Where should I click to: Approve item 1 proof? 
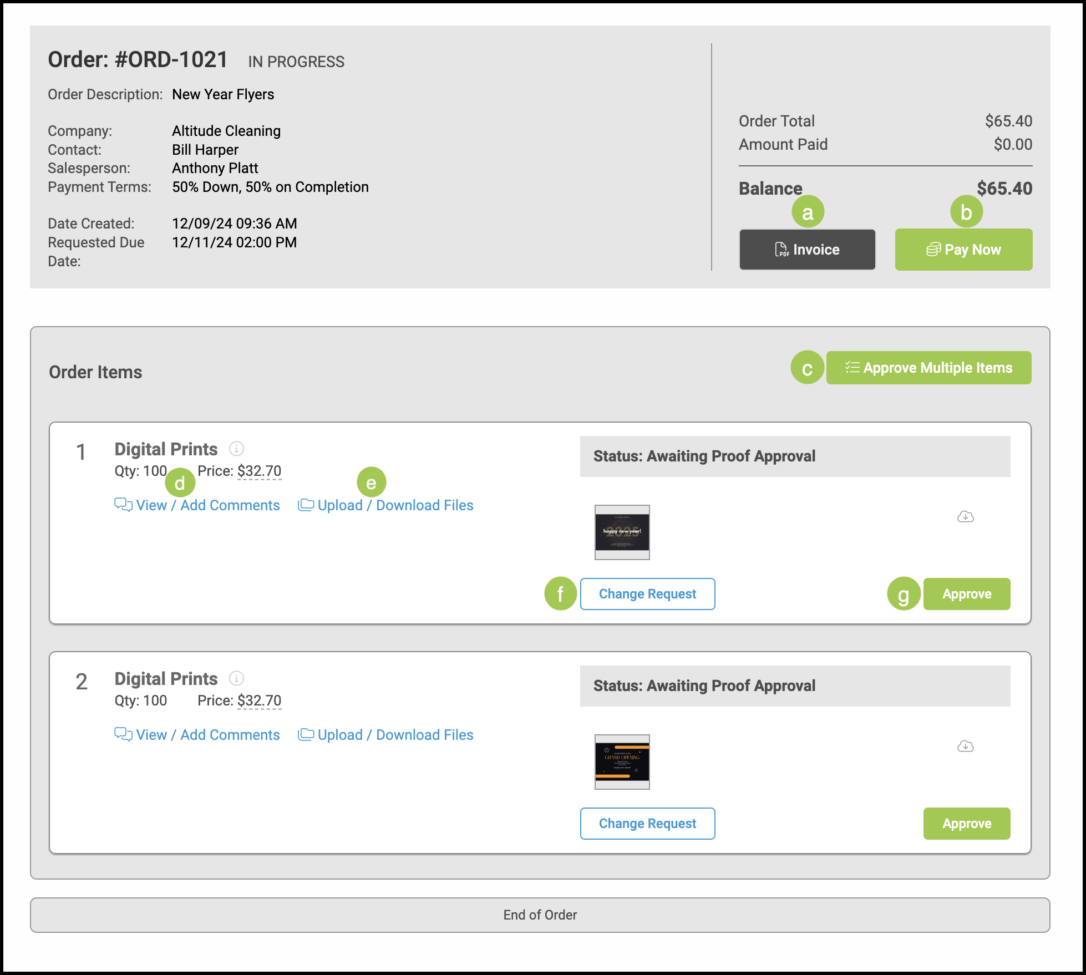tap(966, 594)
